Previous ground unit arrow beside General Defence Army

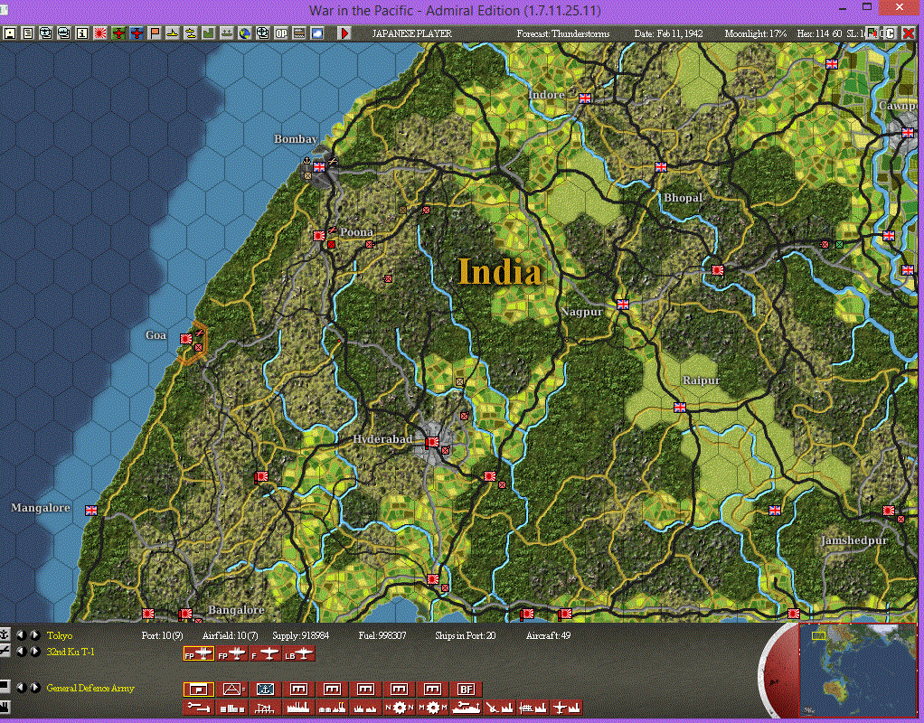22,688
